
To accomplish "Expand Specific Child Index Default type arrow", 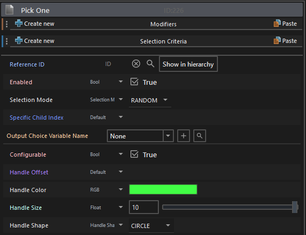I will coord(121,117).
